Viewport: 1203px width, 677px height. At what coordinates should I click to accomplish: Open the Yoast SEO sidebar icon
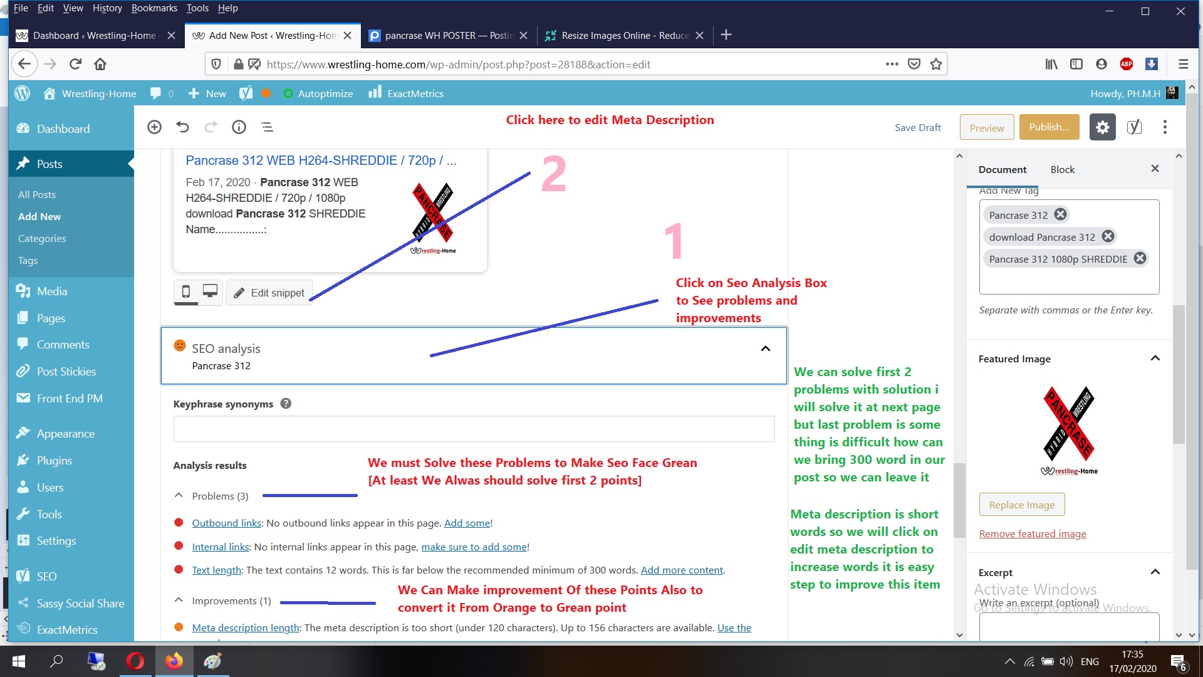[x=1134, y=127]
